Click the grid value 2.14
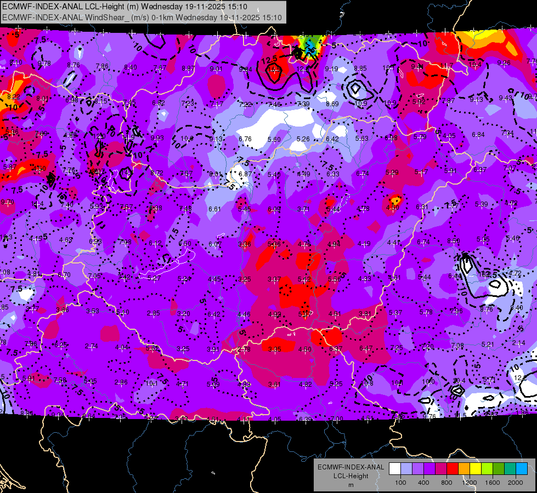Image resolution: width=537 pixels, height=493 pixels. (518, 343)
